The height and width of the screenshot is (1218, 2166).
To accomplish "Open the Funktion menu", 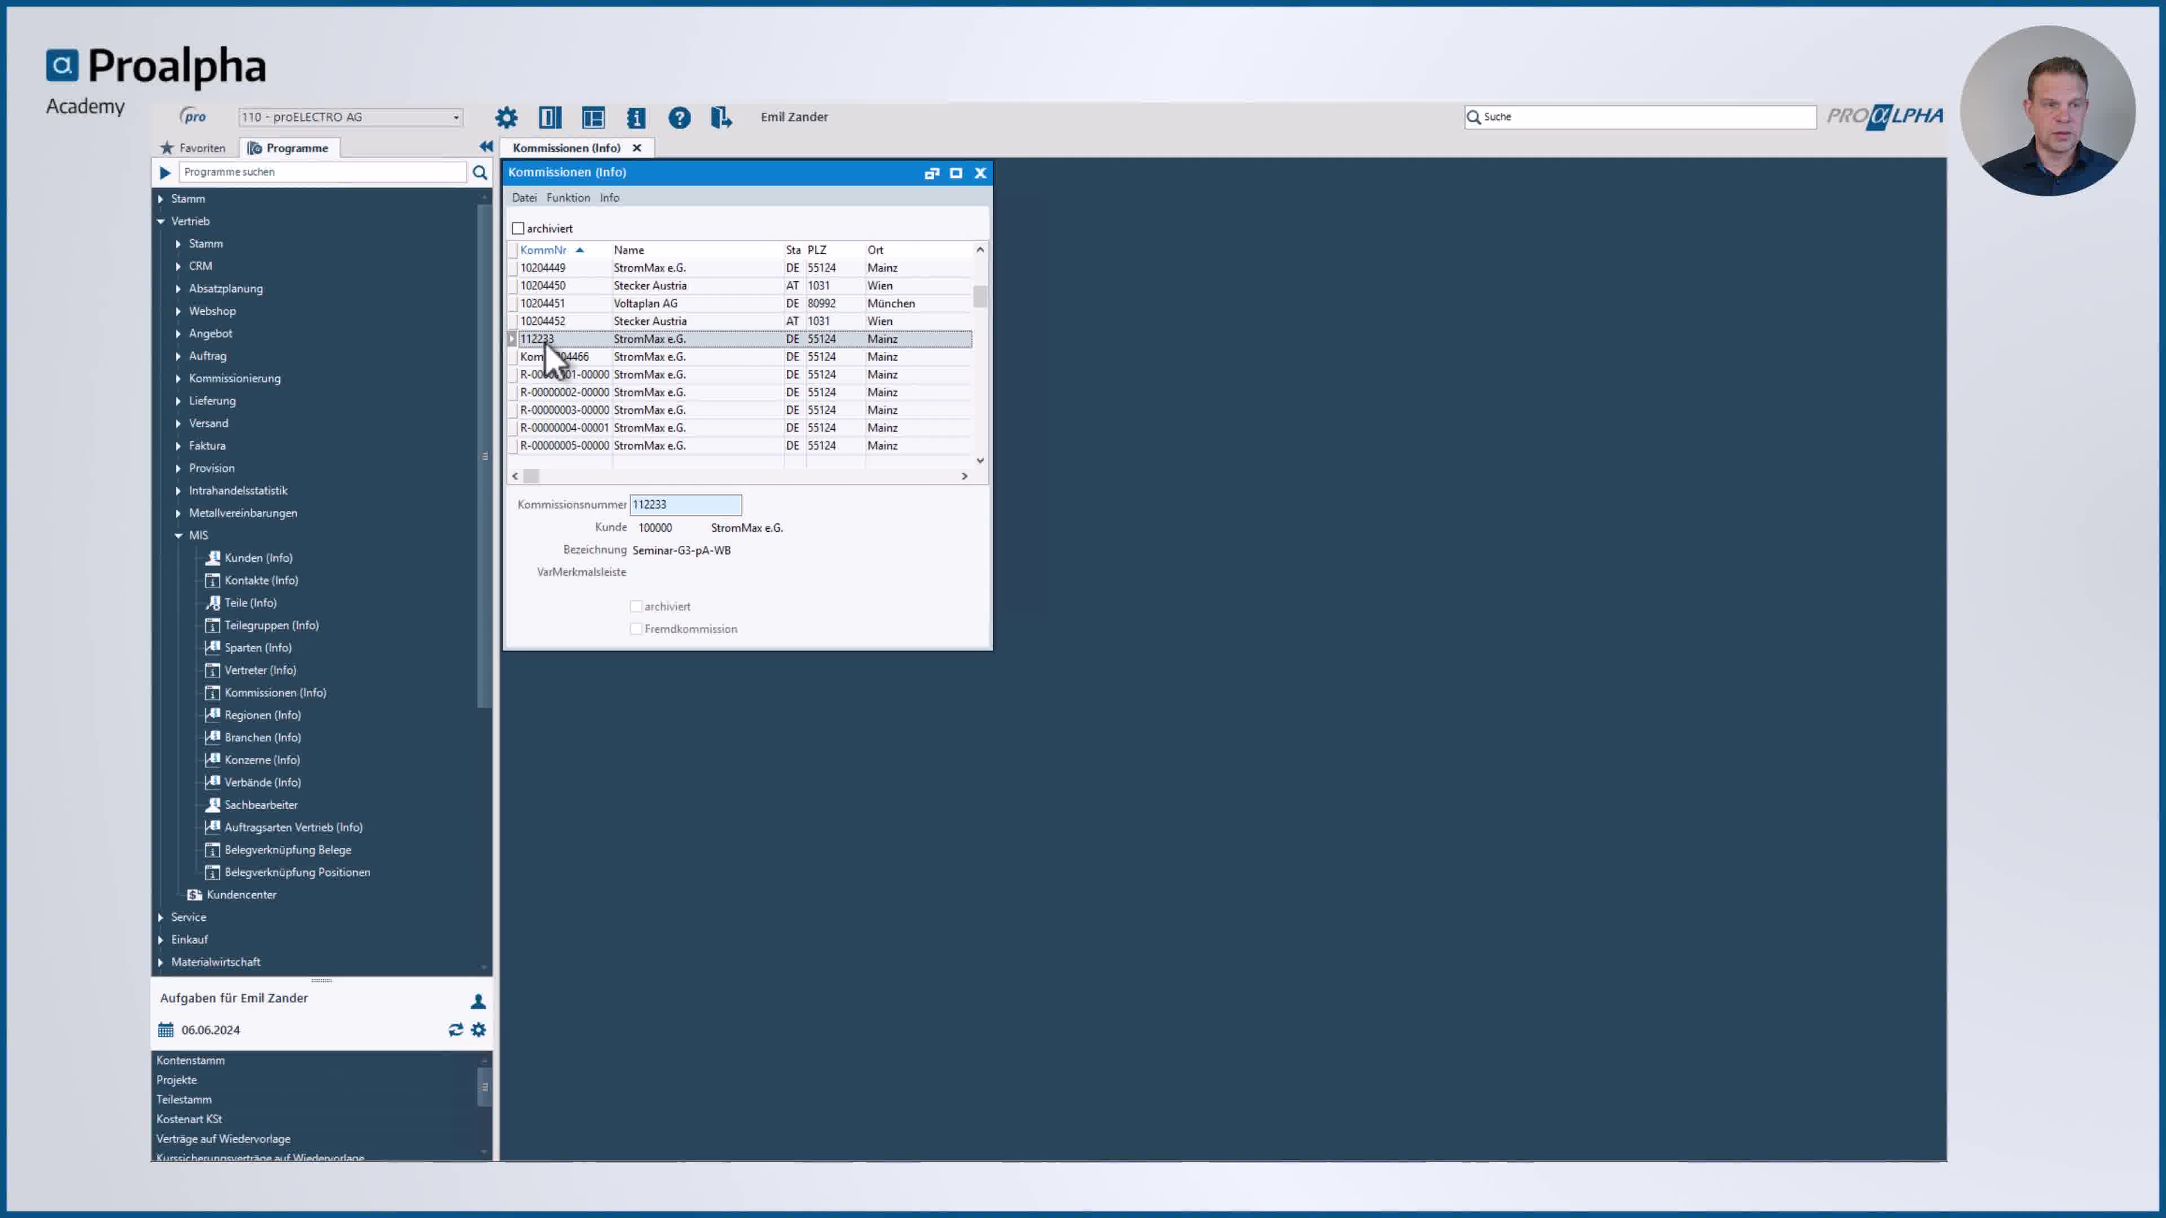I will (569, 198).
